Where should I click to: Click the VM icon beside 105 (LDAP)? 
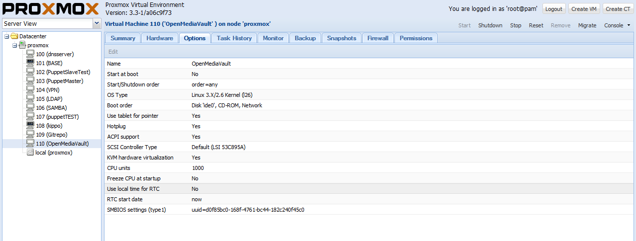coord(30,99)
